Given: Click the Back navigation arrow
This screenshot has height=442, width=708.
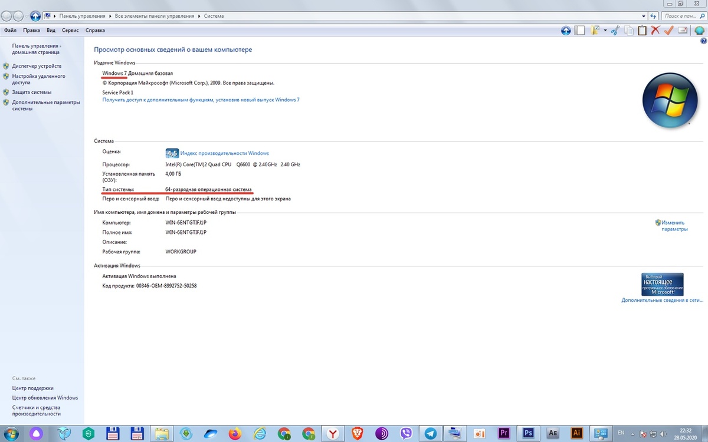Looking at the screenshot, I should tap(7, 16).
